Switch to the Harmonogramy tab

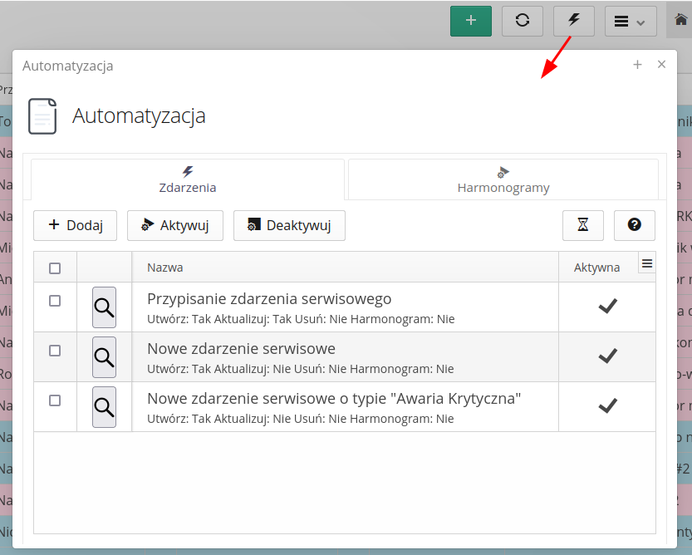503,179
